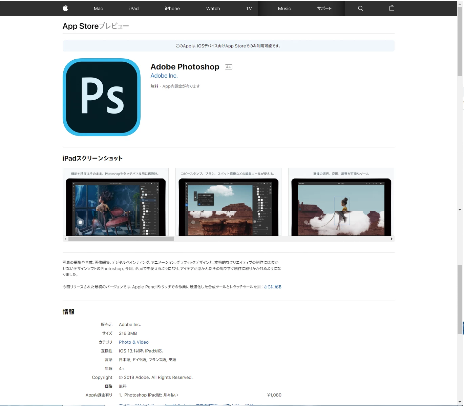Click the screenshot carousel right arrow
Viewport: 464px width, 406px height.
pos(392,239)
